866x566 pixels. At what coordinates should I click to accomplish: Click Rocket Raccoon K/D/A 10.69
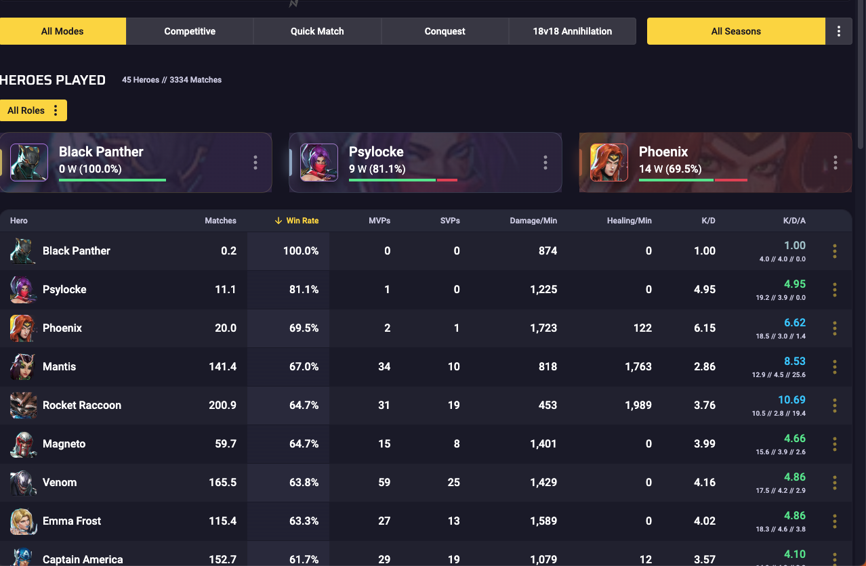pos(791,399)
